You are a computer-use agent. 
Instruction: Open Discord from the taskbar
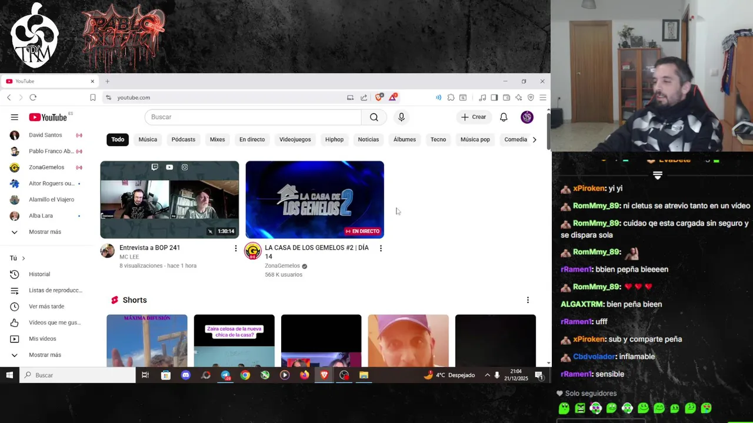click(x=186, y=375)
